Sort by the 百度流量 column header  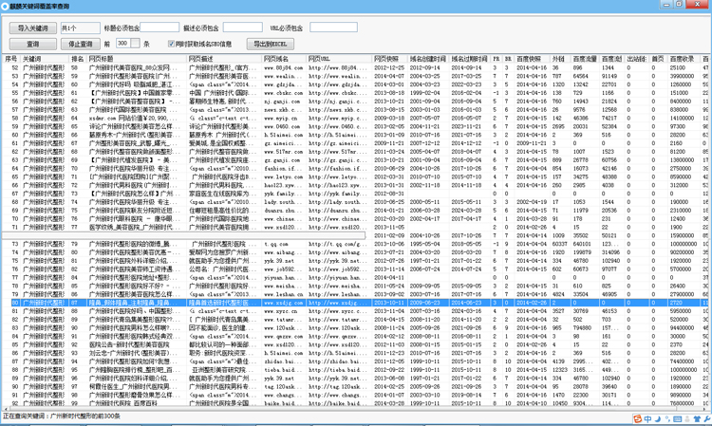click(x=585, y=59)
